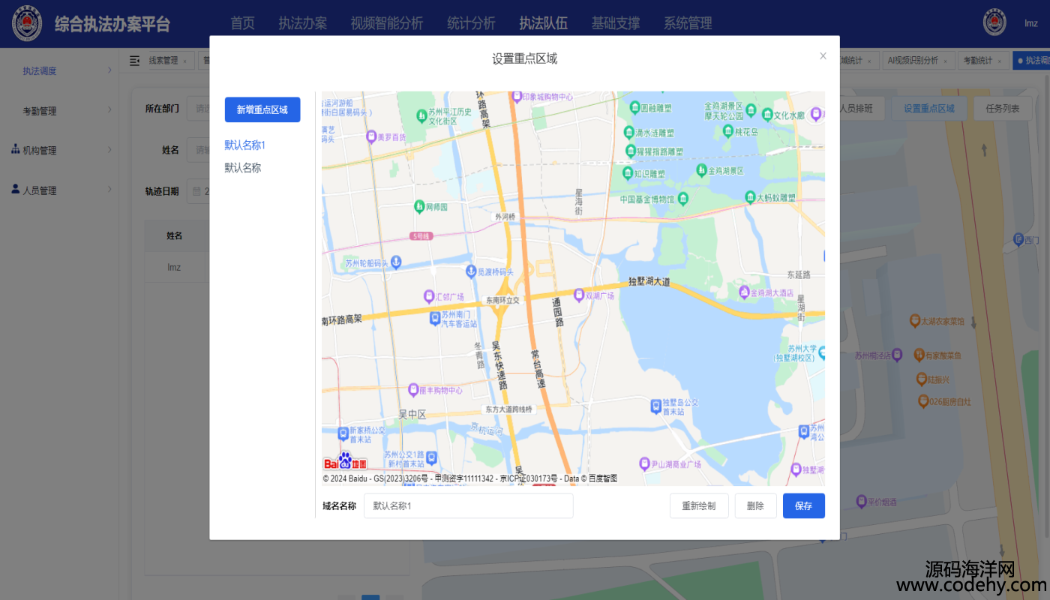
Task: Select the 文化水廊 landmark marker
Action: [x=767, y=115]
